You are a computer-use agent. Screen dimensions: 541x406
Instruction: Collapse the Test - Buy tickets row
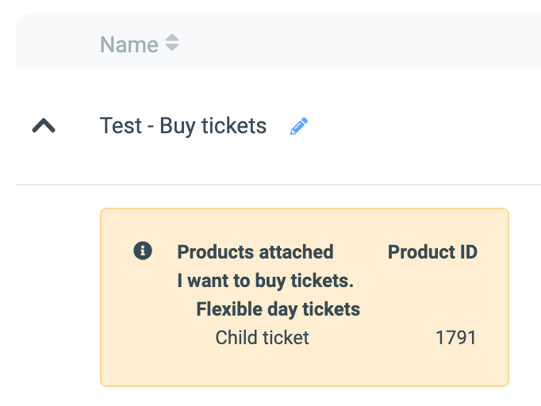point(44,125)
